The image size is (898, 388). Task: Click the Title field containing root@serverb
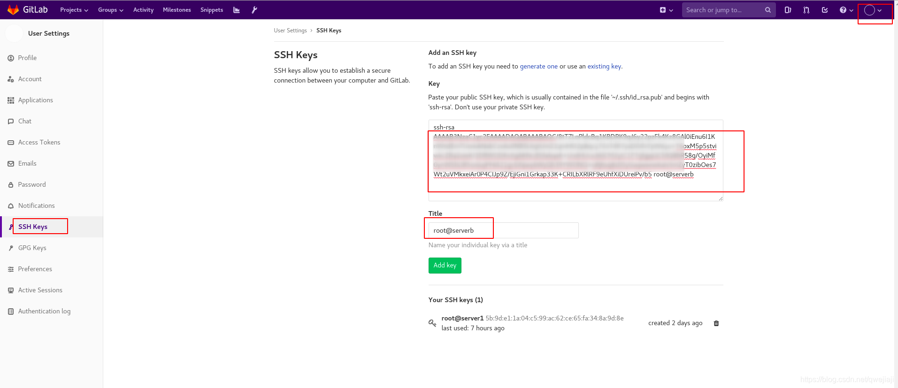pyautogui.click(x=503, y=230)
